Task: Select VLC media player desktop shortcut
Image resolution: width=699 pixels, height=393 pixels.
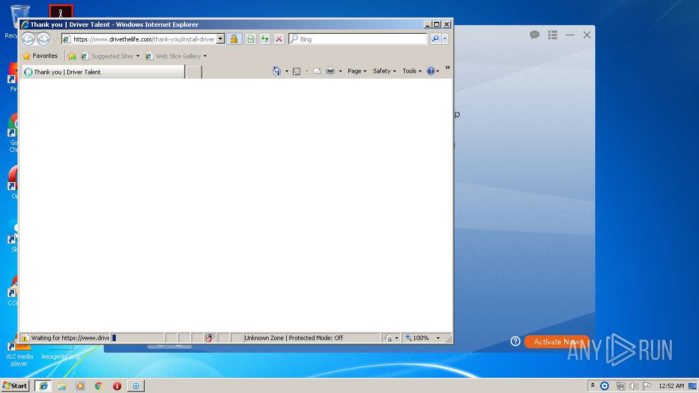Action: [x=19, y=352]
